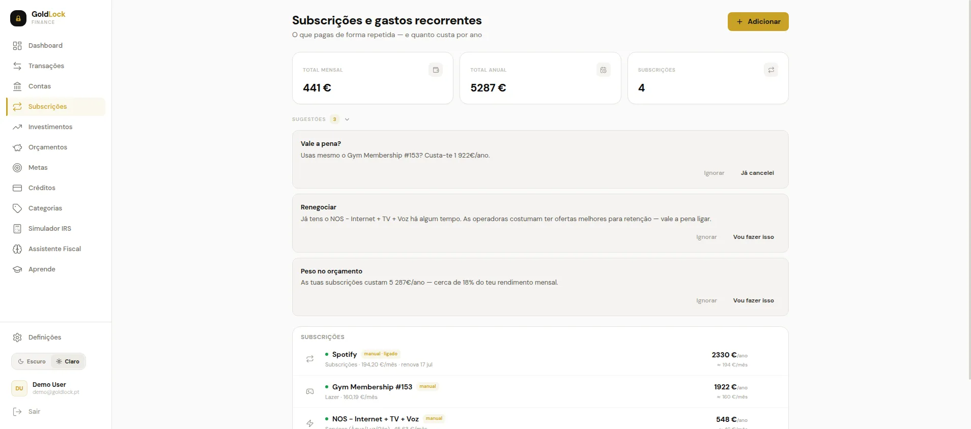Click the Créditos card icon
The image size is (971, 429).
pos(17,188)
